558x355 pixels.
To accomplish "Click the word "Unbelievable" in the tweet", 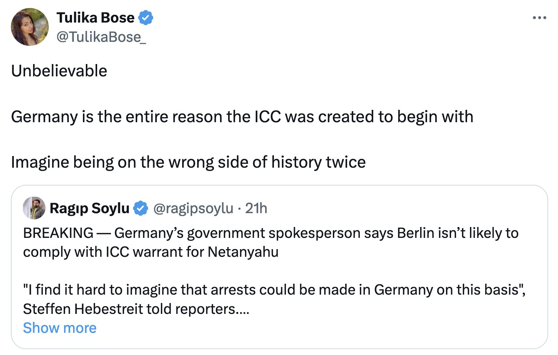I will click(x=59, y=71).
